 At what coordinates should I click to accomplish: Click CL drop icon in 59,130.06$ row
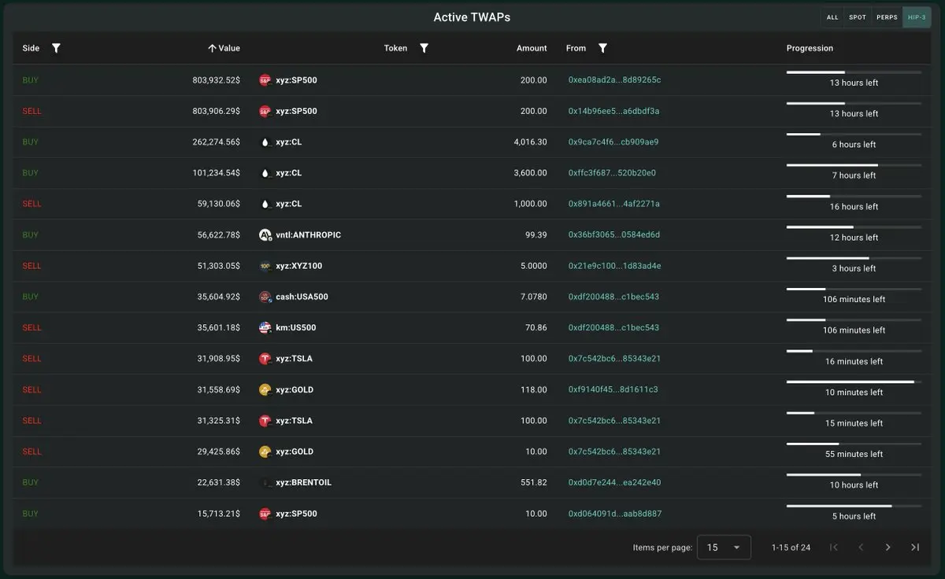265,204
